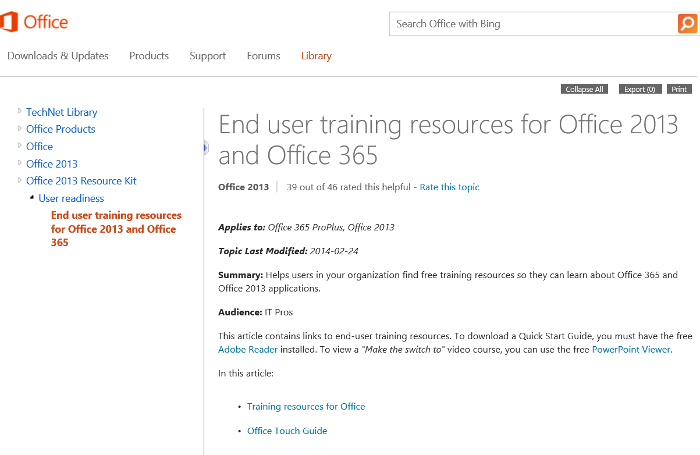Expand the Office tree node arrow
The width and height of the screenshot is (700, 455).
click(20, 145)
